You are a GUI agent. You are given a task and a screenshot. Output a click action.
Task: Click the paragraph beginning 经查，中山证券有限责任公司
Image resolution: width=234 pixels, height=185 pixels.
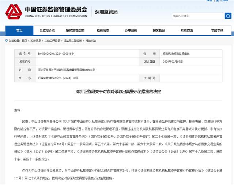(x=118, y=140)
